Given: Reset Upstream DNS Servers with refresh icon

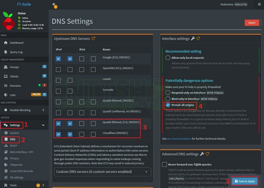Looking at the screenshot, I should pyautogui.click(x=93, y=39).
